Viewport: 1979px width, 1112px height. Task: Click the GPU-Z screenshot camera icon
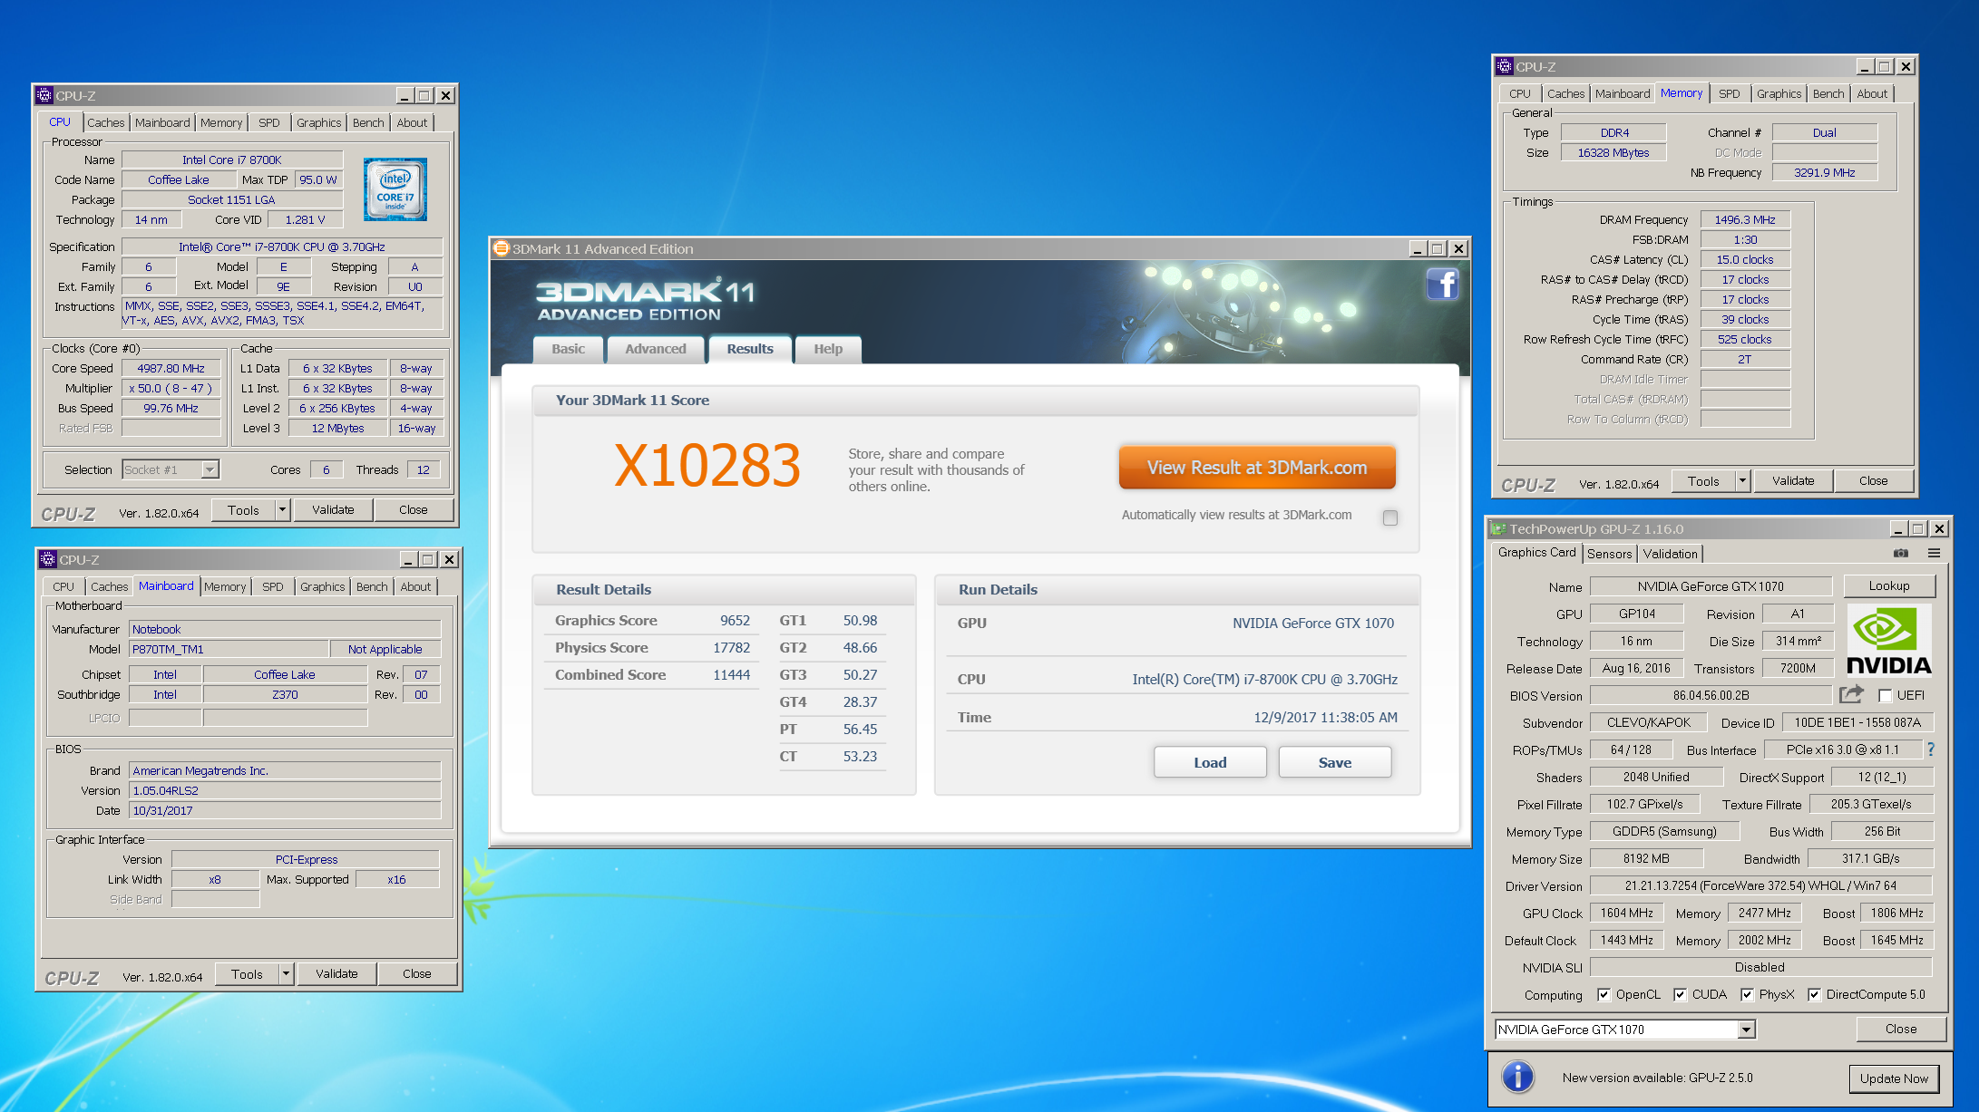click(x=1901, y=553)
